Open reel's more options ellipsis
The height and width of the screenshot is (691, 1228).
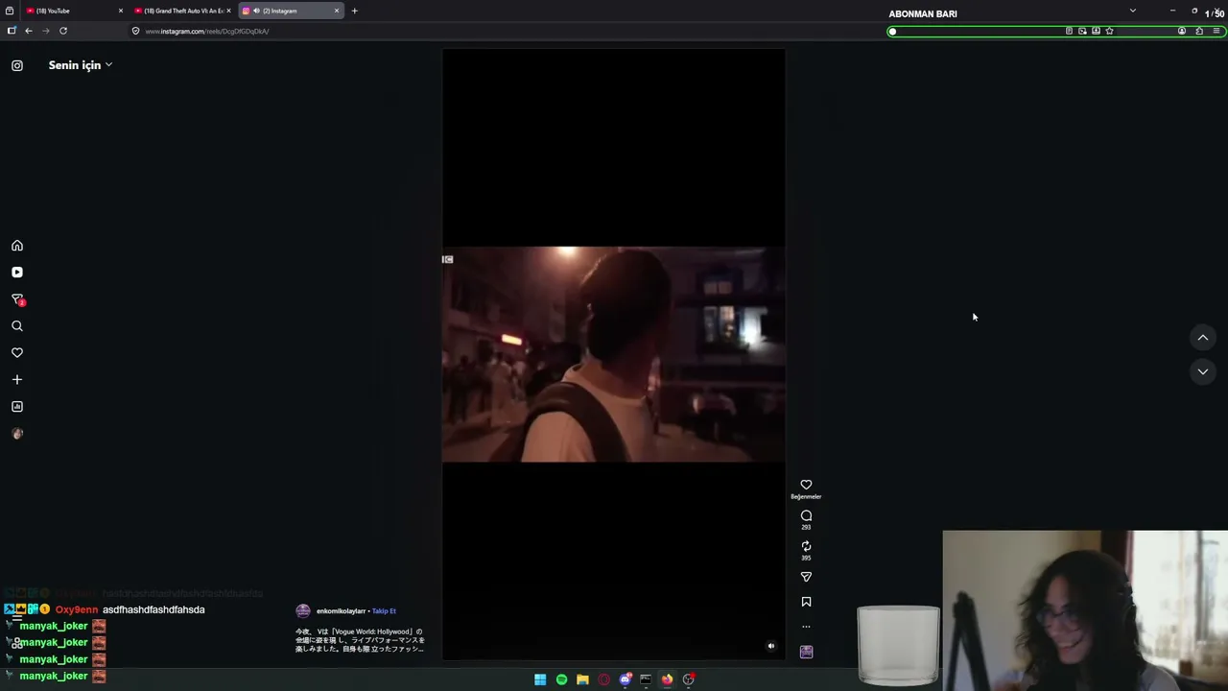pyautogui.click(x=806, y=627)
